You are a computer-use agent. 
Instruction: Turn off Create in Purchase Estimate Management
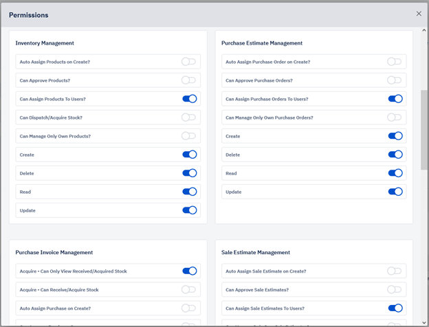point(395,136)
